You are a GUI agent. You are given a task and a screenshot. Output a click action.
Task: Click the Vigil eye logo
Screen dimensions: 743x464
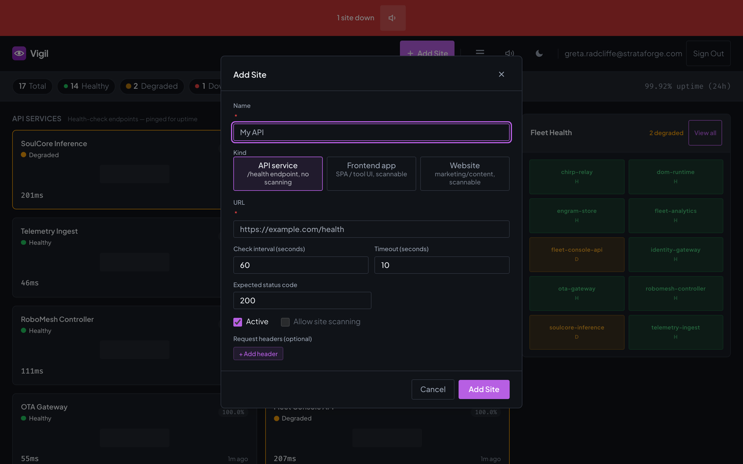(x=19, y=53)
